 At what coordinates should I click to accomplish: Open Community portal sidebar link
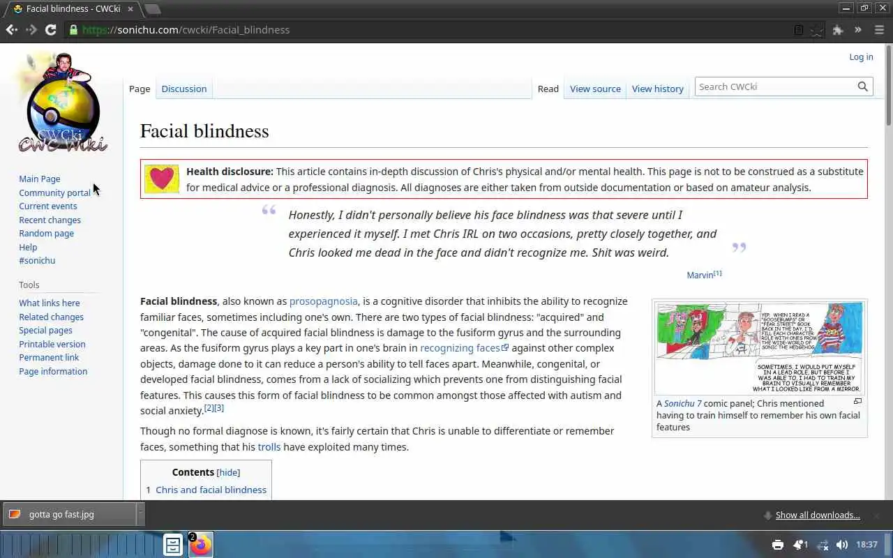(54, 193)
